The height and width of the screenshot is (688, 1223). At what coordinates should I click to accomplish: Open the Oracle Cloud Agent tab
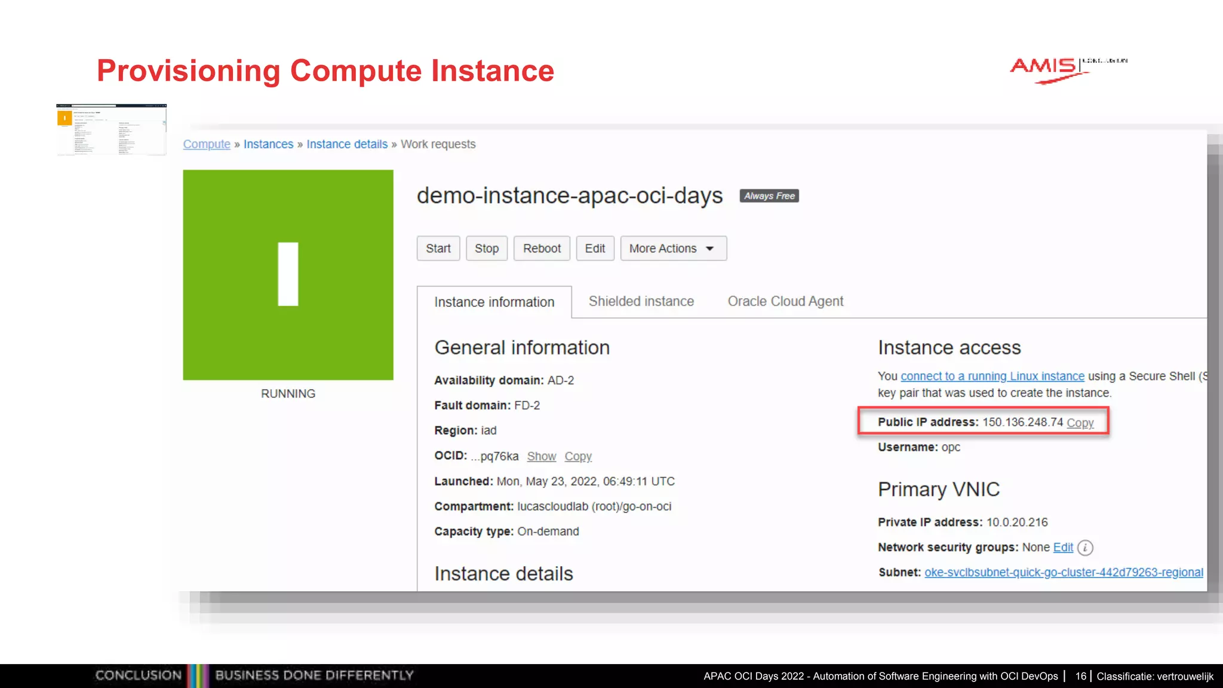click(785, 301)
